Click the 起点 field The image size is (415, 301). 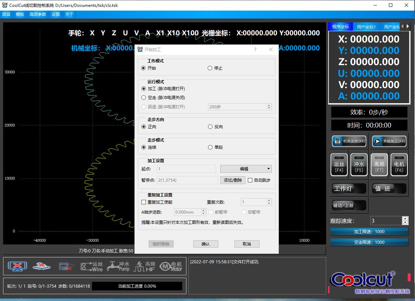point(186,169)
